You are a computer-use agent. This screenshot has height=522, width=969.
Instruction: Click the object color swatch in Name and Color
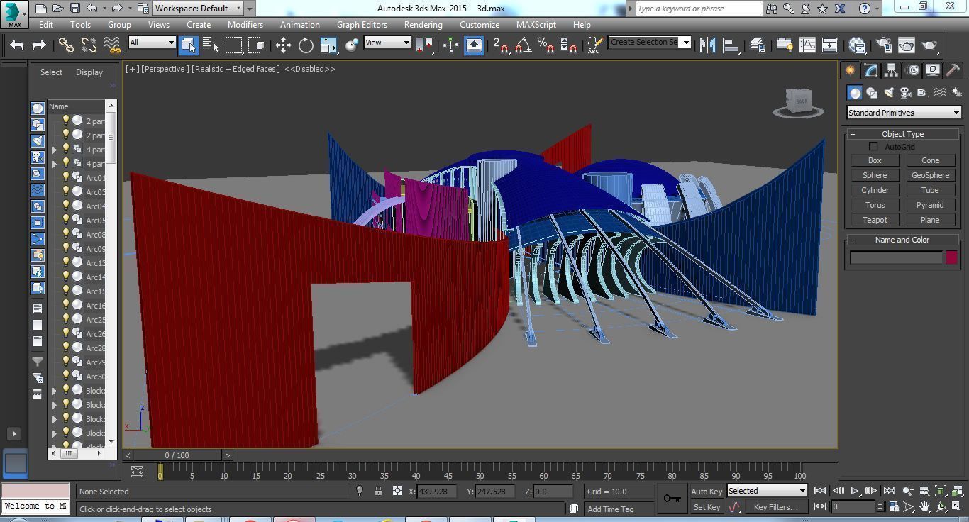point(951,257)
